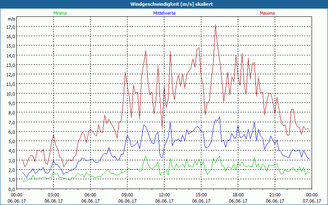Viewport: 328px width, 205px height.
Task: Click the 07.06.17 date label
Action: (312, 201)
